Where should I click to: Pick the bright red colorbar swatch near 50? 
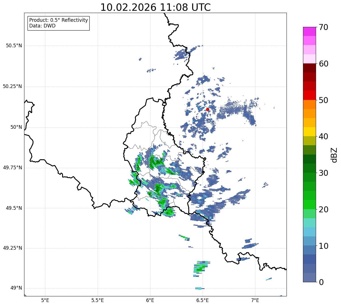[310, 95]
